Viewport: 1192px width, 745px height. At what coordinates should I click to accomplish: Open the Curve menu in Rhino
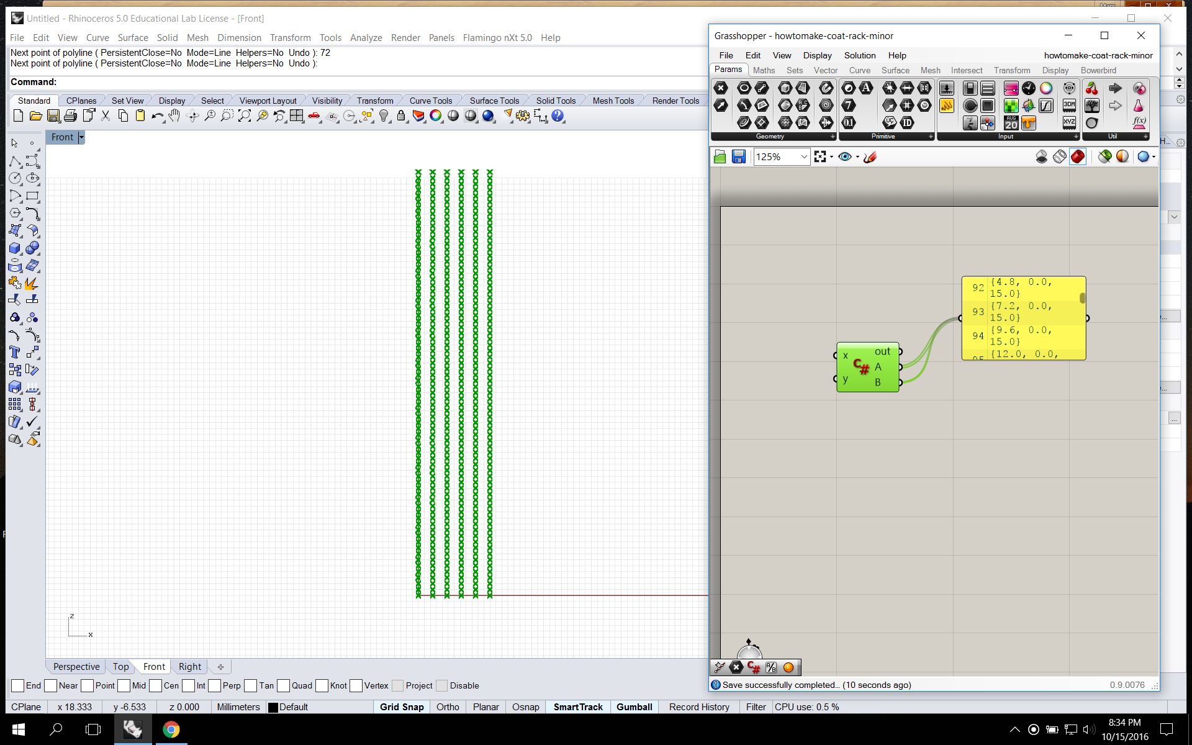(x=97, y=37)
